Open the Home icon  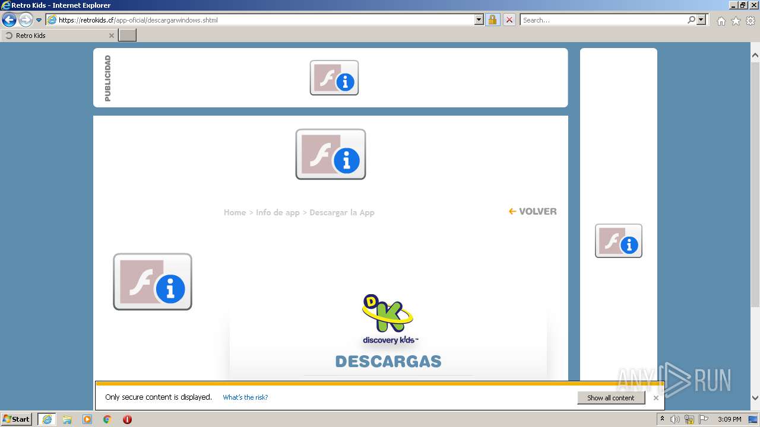(x=721, y=21)
